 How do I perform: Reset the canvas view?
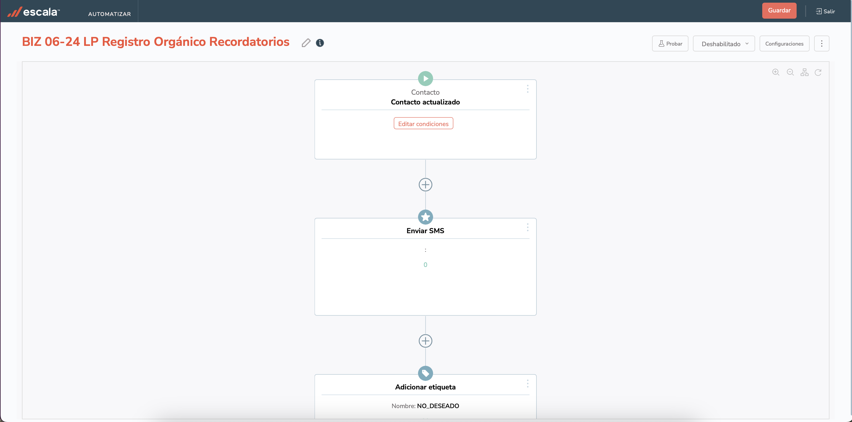818,73
